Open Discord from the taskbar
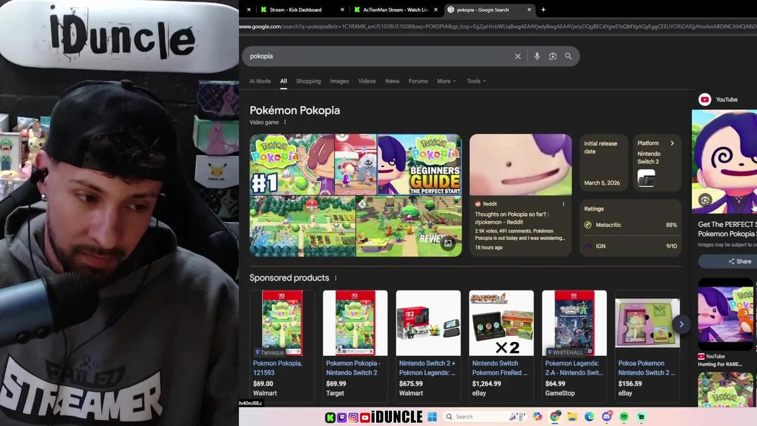This screenshot has height=426, width=757. [x=606, y=417]
